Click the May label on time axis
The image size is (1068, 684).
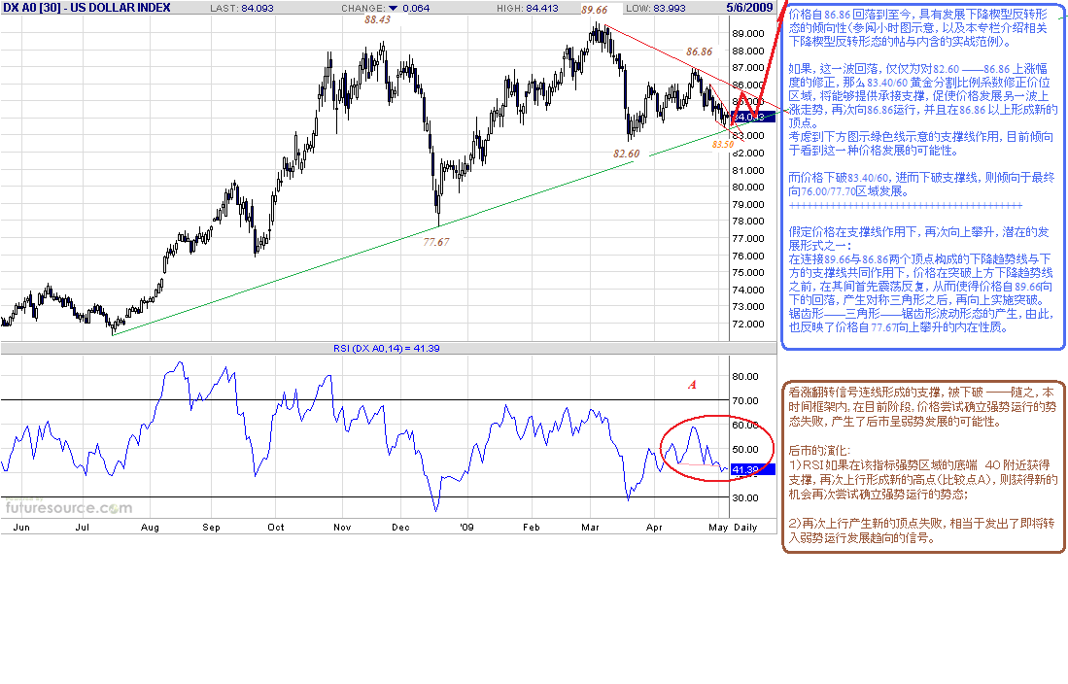click(x=718, y=528)
